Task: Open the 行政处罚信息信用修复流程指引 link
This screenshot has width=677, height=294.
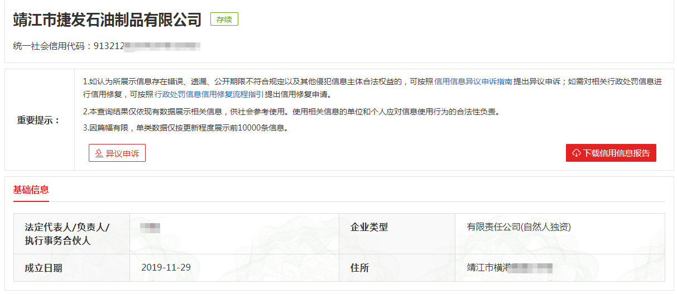Action: (x=209, y=94)
